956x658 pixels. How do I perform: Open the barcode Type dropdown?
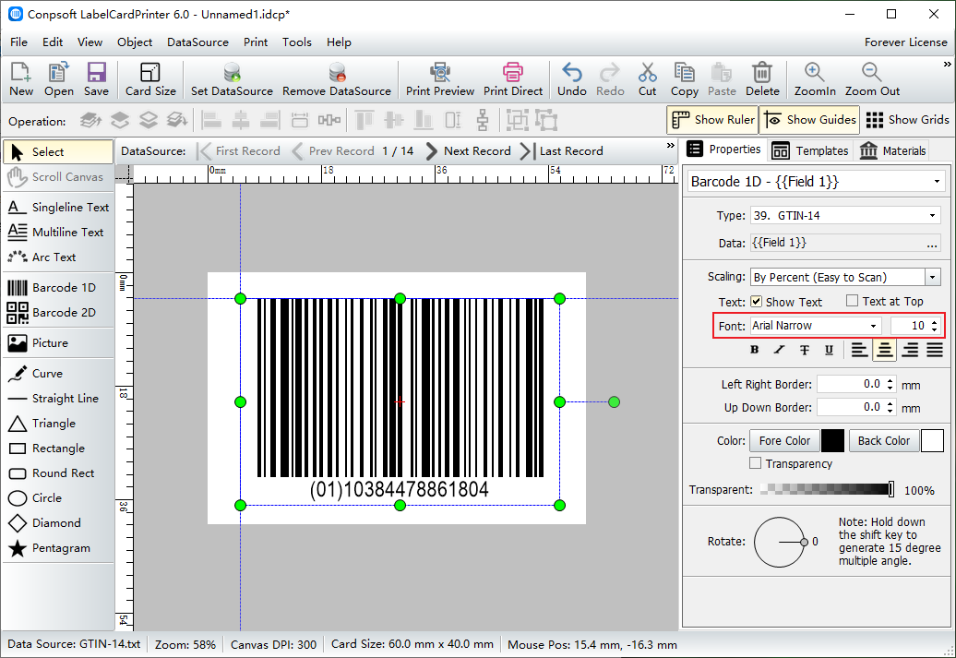[x=932, y=215]
